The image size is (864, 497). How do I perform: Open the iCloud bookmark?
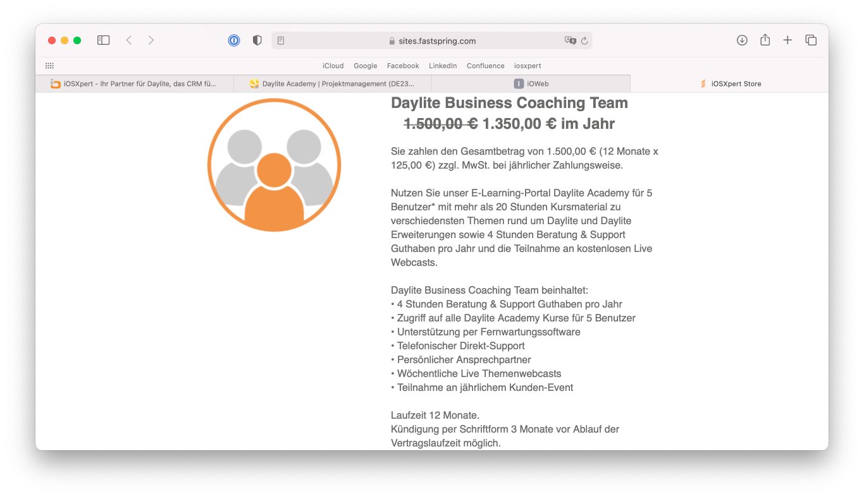coord(333,66)
